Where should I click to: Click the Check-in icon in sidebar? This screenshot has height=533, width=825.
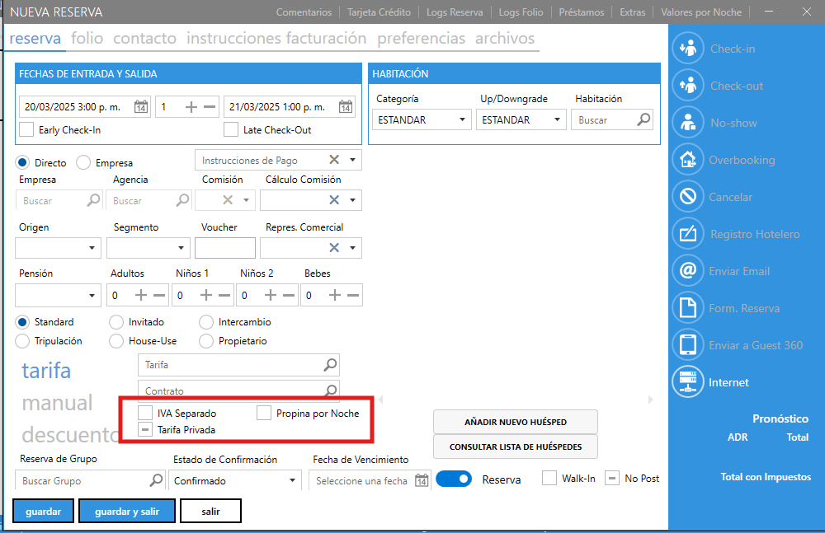pos(687,49)
